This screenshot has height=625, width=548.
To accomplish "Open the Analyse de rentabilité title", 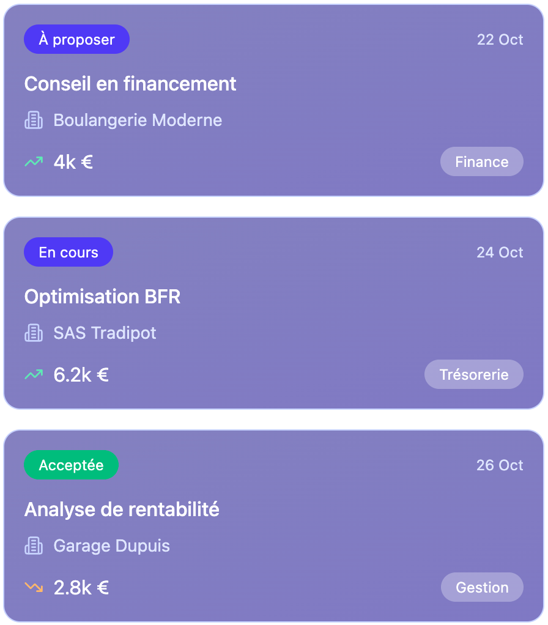I will [x=122, y=509].
